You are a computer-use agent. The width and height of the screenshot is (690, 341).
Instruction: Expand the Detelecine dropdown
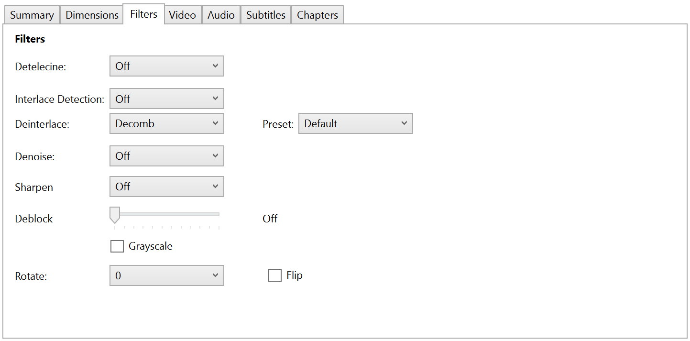click(x=166, y=66)
